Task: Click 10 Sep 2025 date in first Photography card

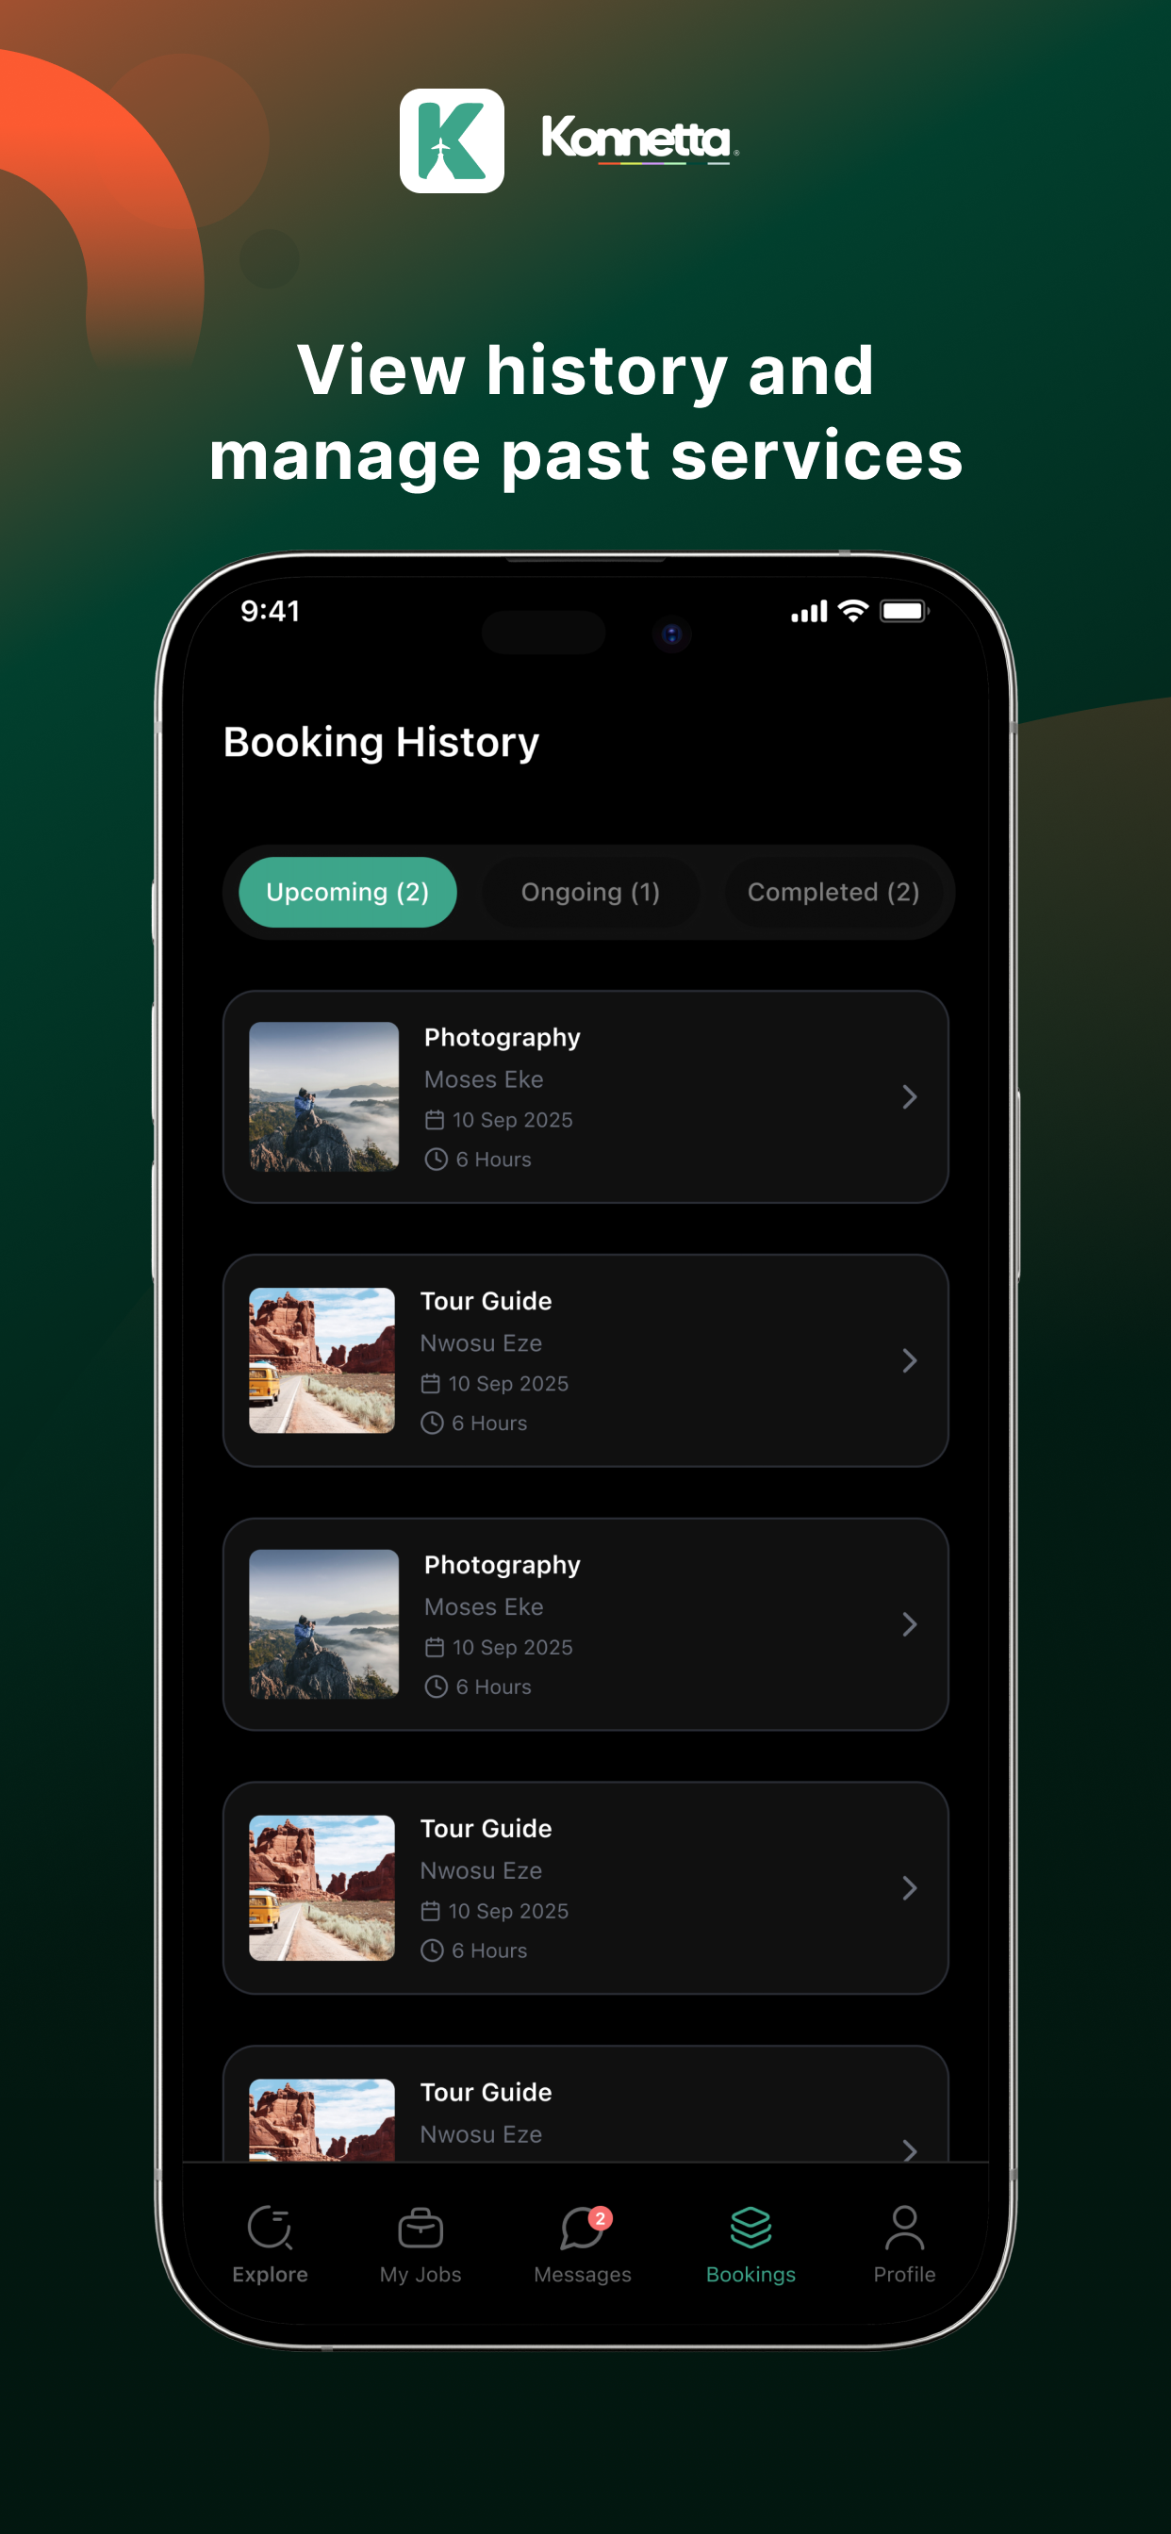Action: click(x=513, y=1119)
